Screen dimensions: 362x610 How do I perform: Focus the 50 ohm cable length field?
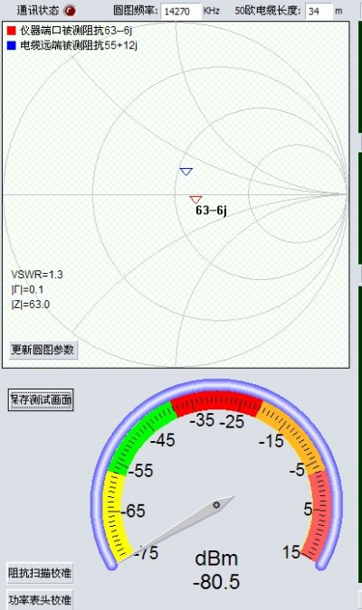pyautogui.click(x=319, y=11)
